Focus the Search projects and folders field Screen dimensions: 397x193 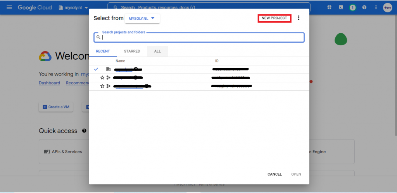point(199,38)
